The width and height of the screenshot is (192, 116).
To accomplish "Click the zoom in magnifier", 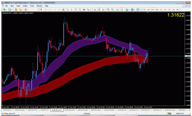I will [108, 9].
